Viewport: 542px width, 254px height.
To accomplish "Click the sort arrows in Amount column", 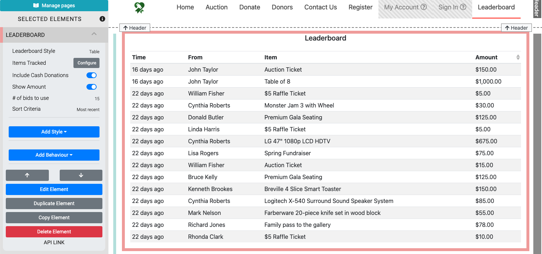I will (x=518, y=57).
